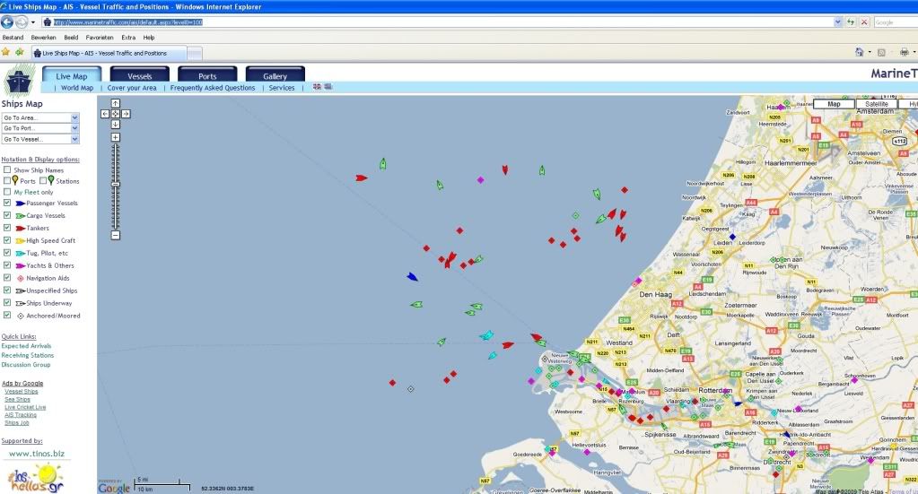Image resolution: width=918 pixels, height=494 pixels.
Task: Click the anchored diamond marker at sea
Action: point(410,389)
